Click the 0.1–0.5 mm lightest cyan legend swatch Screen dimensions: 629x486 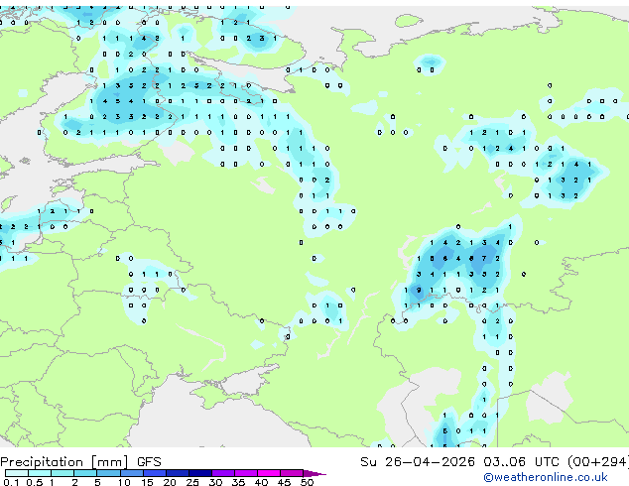click(17, 473)
